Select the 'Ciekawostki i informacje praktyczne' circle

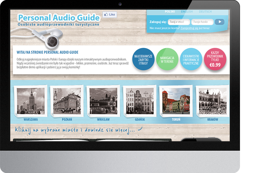[191, 59]
